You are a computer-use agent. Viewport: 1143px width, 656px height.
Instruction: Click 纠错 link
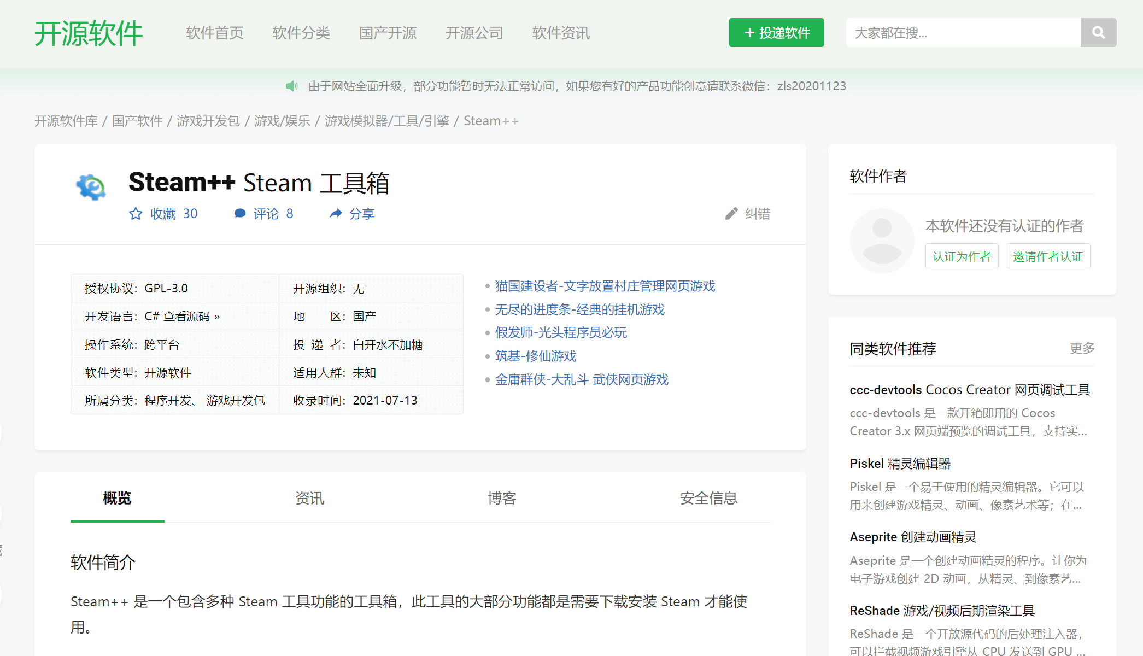coord(748,214)
